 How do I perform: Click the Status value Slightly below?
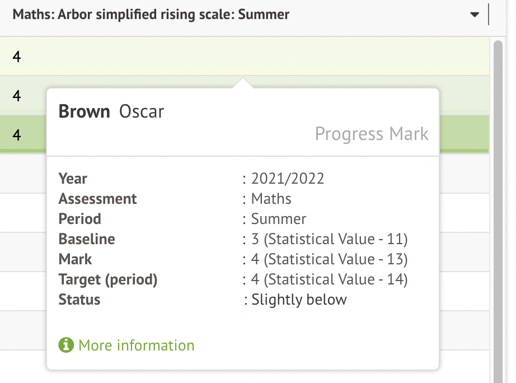pos(299,300)
